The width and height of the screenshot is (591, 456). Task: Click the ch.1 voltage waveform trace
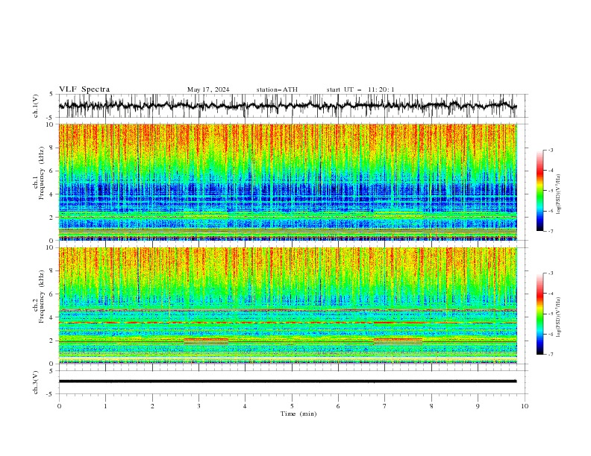tap(287, 106)
